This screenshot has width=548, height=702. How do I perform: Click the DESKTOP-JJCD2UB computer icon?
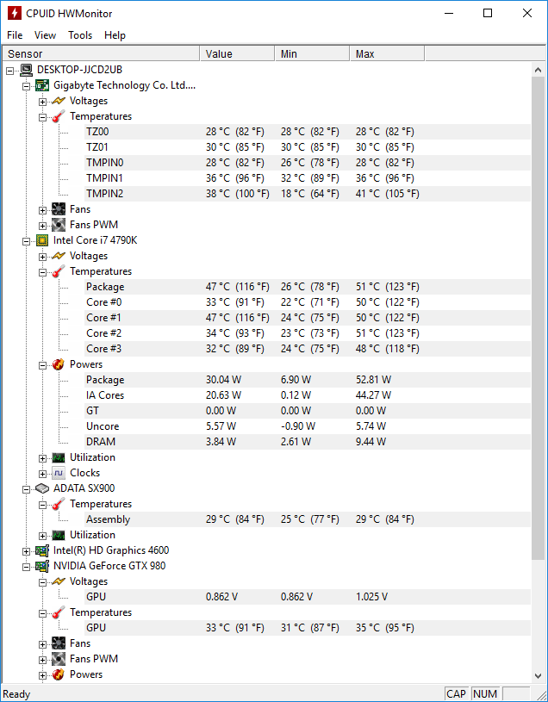27,70
